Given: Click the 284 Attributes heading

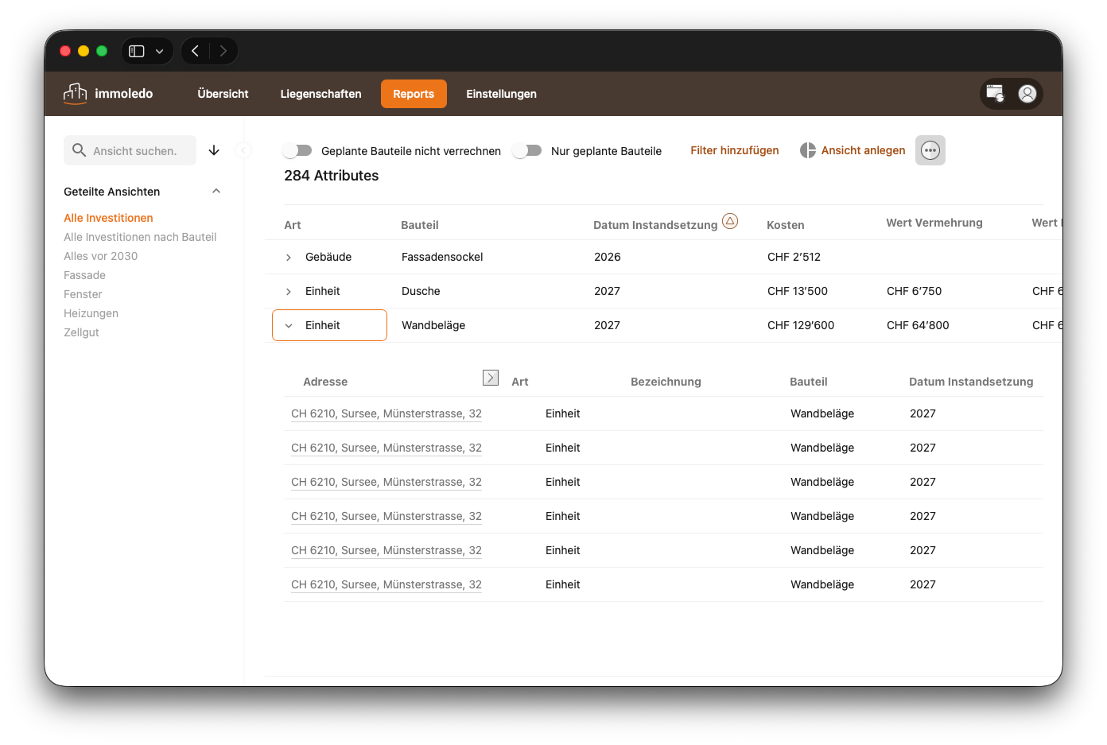Looking at the screenshot, I should tap(332, 176).
